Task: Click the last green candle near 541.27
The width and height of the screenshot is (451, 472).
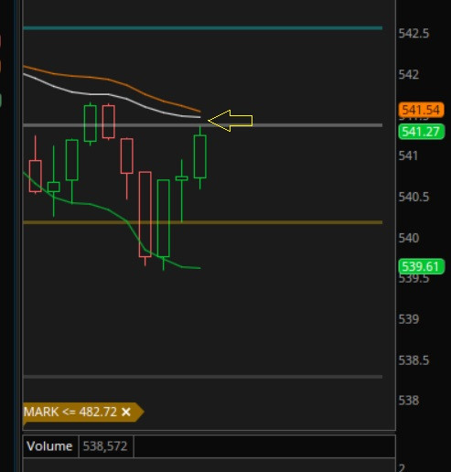Action: click(200, 156)
